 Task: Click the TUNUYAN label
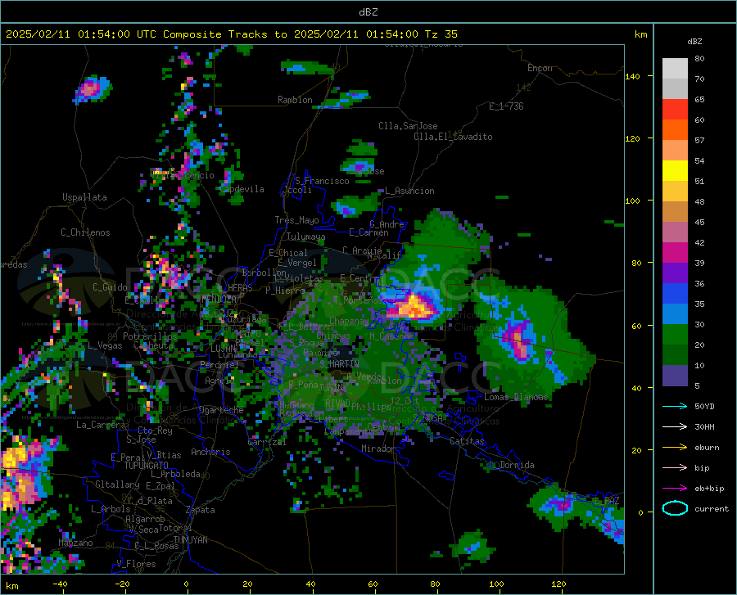190,540
